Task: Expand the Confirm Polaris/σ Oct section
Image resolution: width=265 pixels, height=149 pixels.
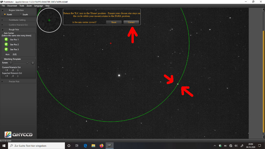Action: coord(18,25)
